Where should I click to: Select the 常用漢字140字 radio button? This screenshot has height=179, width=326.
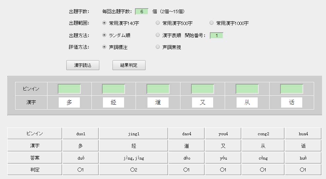click(104, 23)
